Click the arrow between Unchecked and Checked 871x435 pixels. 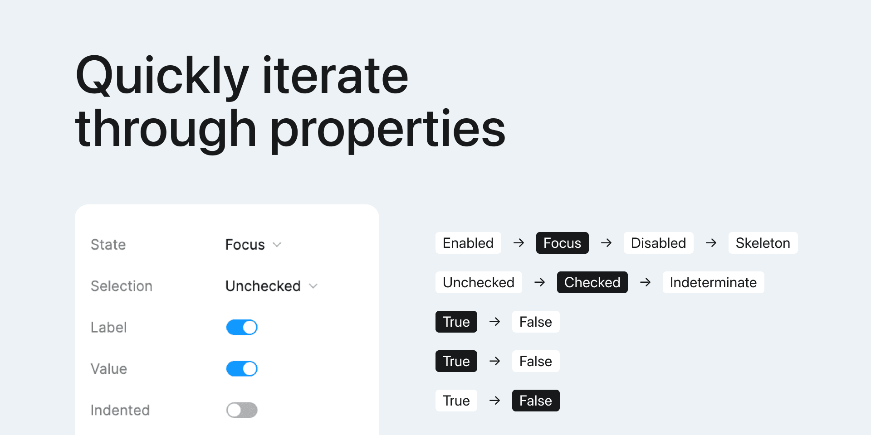click(540, 282)
